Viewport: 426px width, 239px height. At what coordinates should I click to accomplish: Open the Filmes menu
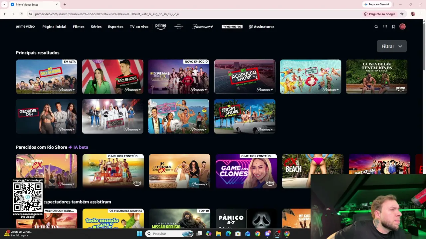tap(79, 27)
